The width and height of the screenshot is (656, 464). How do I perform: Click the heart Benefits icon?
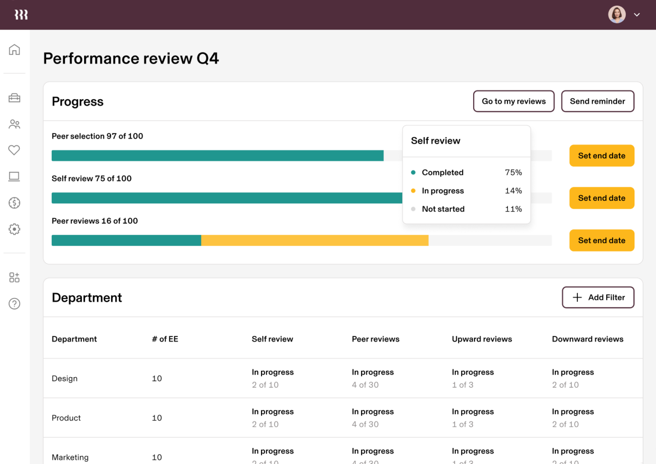14,150
